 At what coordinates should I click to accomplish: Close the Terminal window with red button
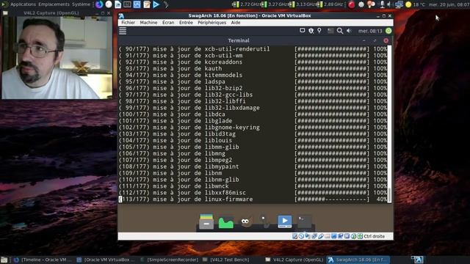386,40
